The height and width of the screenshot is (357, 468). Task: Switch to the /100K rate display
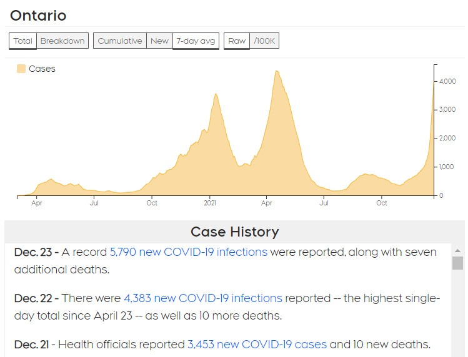pos(264,41)
